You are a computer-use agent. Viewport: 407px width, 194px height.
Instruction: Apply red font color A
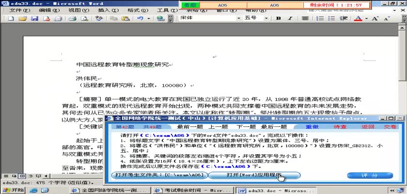pos(358,18)
